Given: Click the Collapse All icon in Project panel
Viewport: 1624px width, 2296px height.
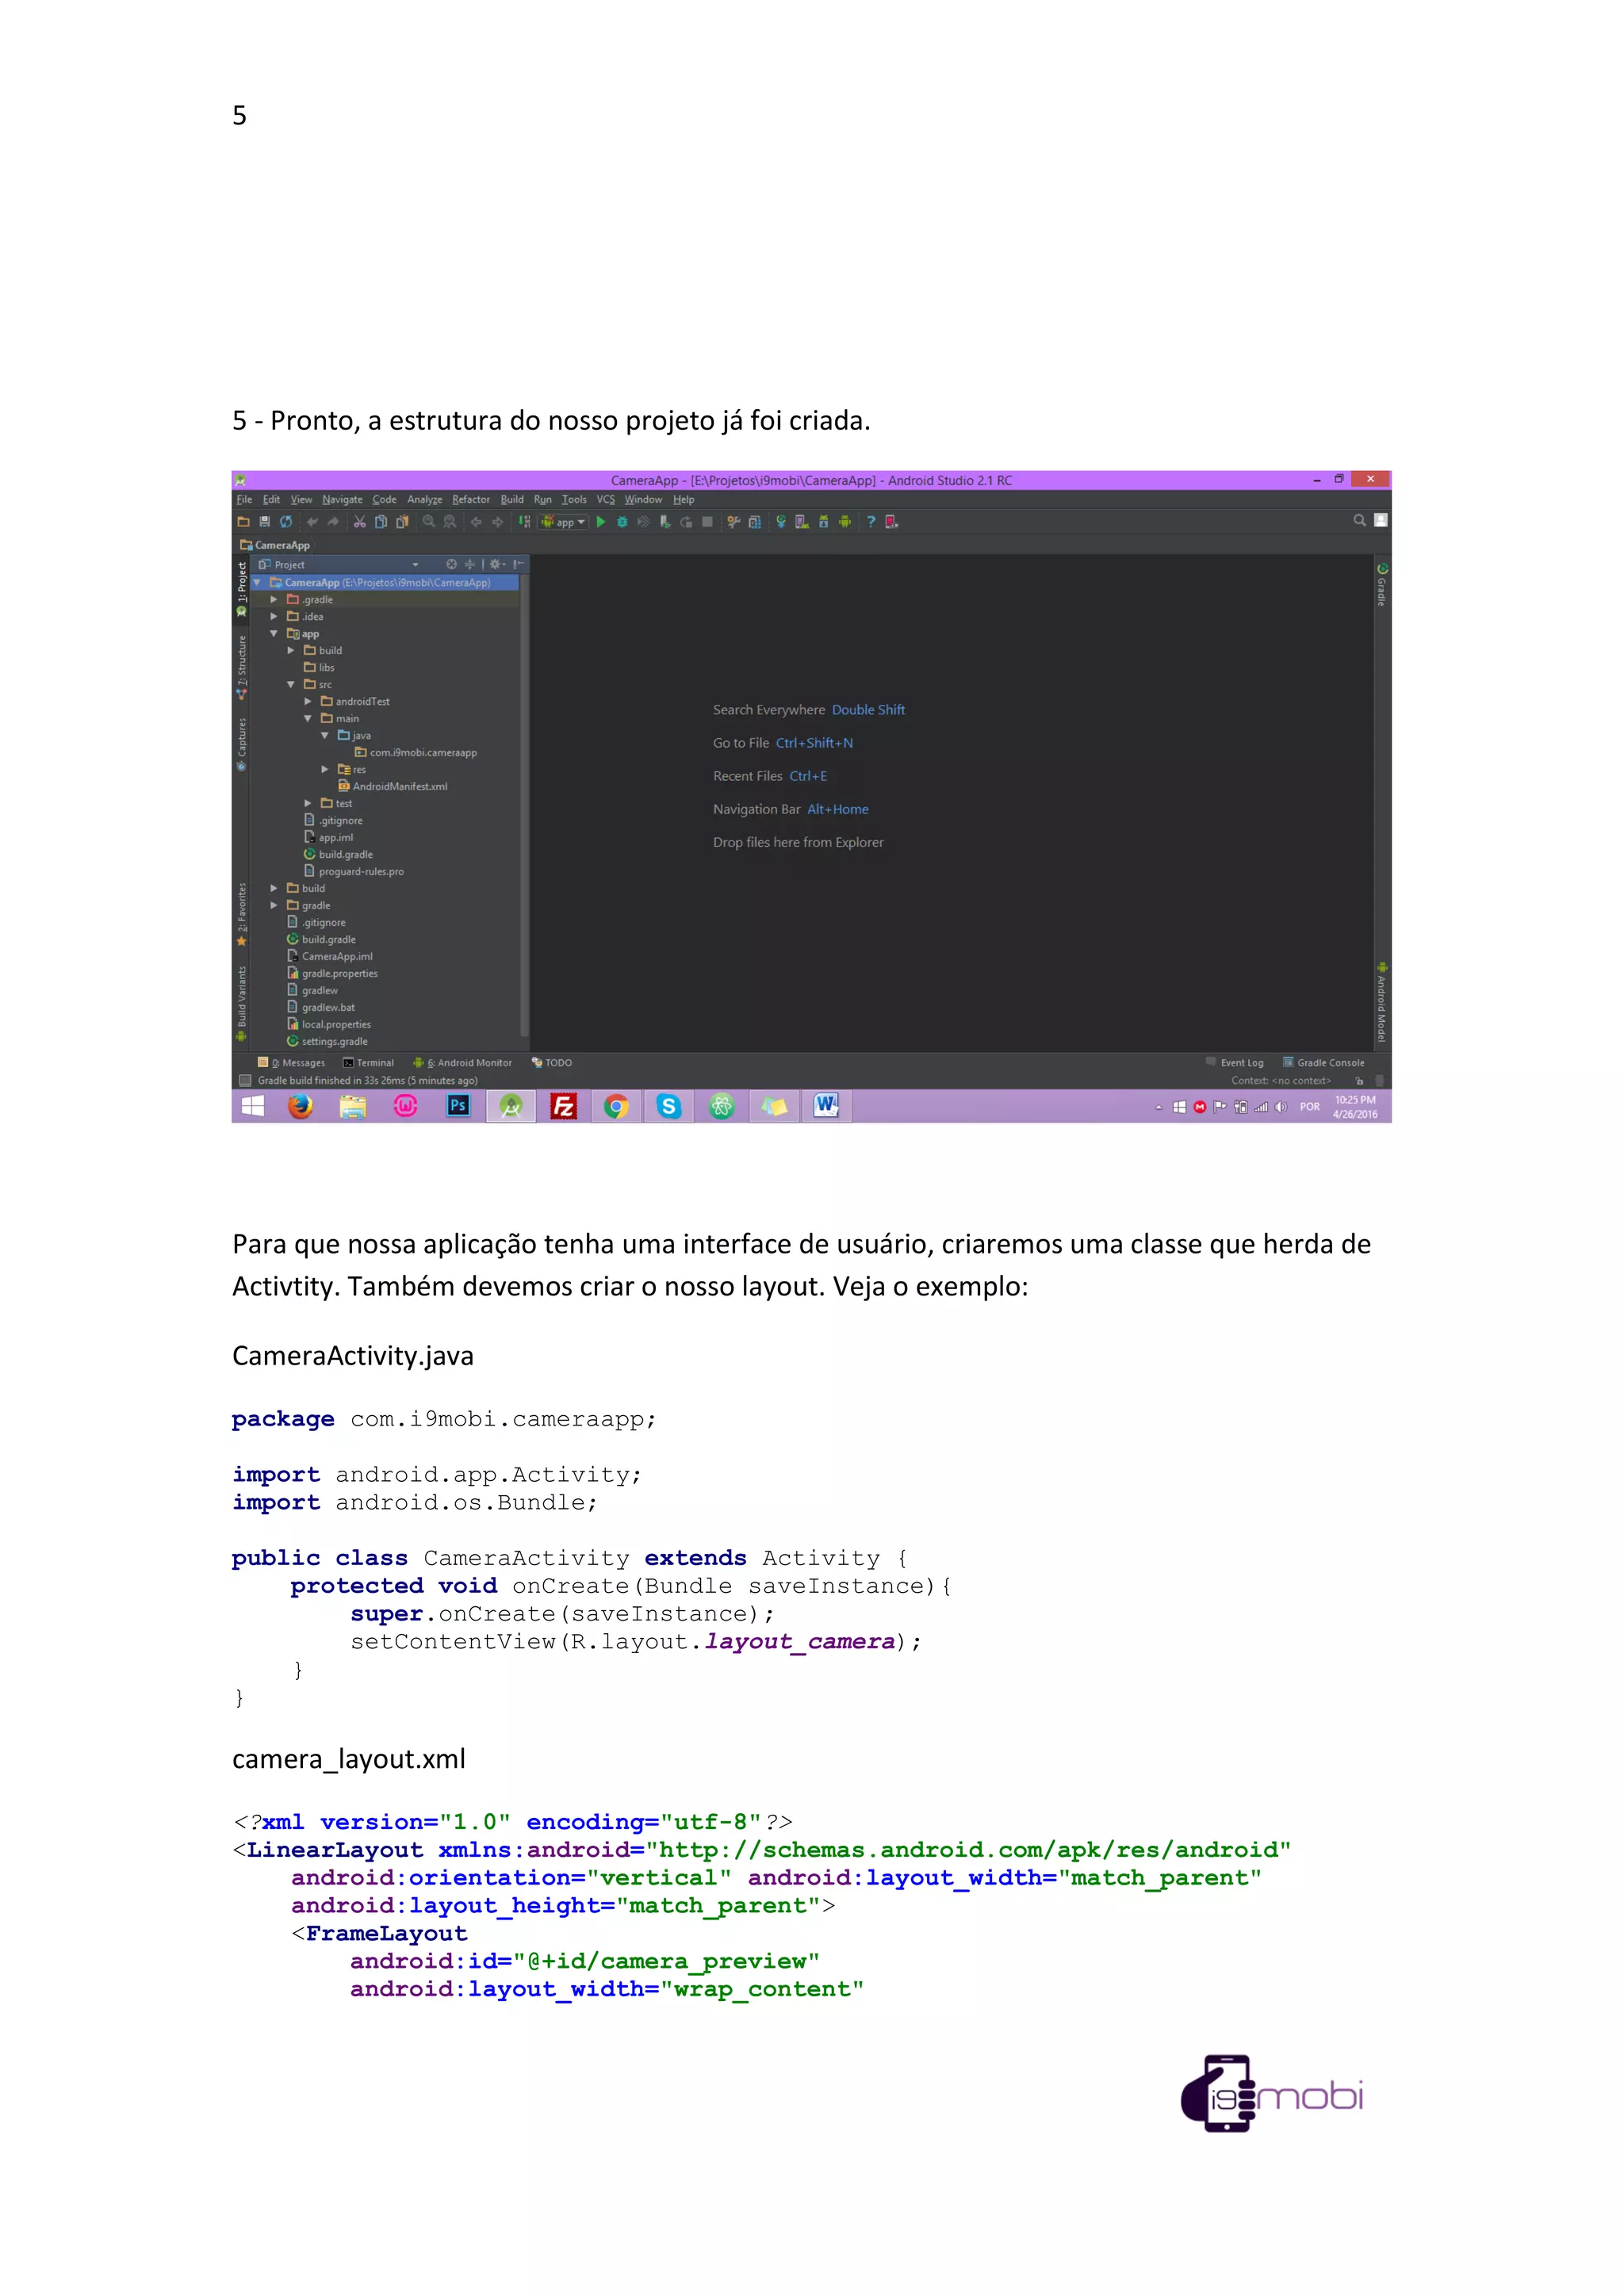Looking at the screenshot, I should (x=470, y=564).
